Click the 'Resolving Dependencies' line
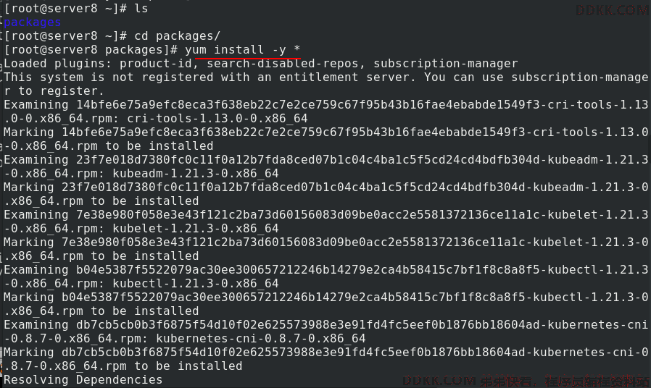This screenshot has height=388, width=651. pos(83,380)
